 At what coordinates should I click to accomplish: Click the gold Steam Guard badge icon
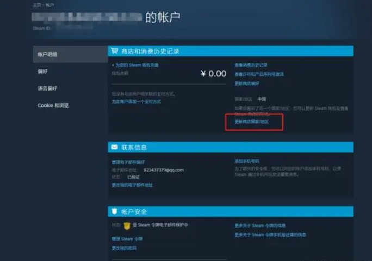[127, 226]
